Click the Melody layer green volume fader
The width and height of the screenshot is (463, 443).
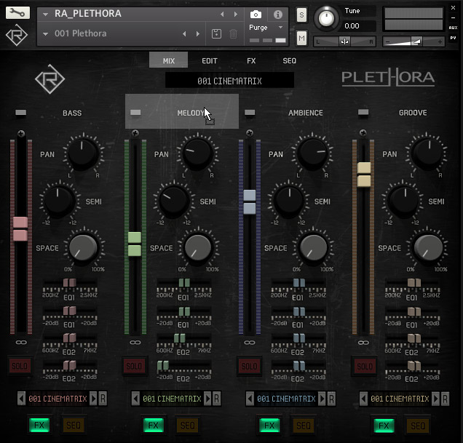[x=134, y=244]
